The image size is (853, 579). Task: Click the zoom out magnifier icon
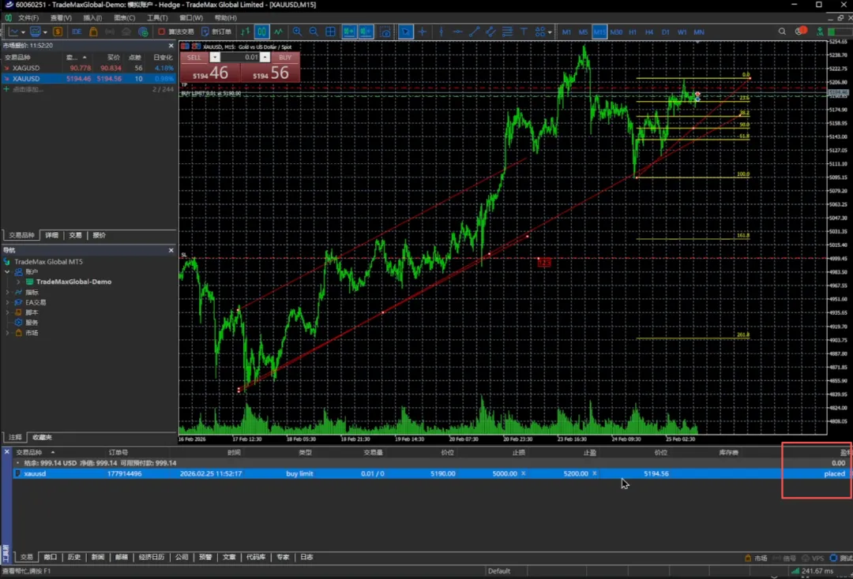[314, 32]
